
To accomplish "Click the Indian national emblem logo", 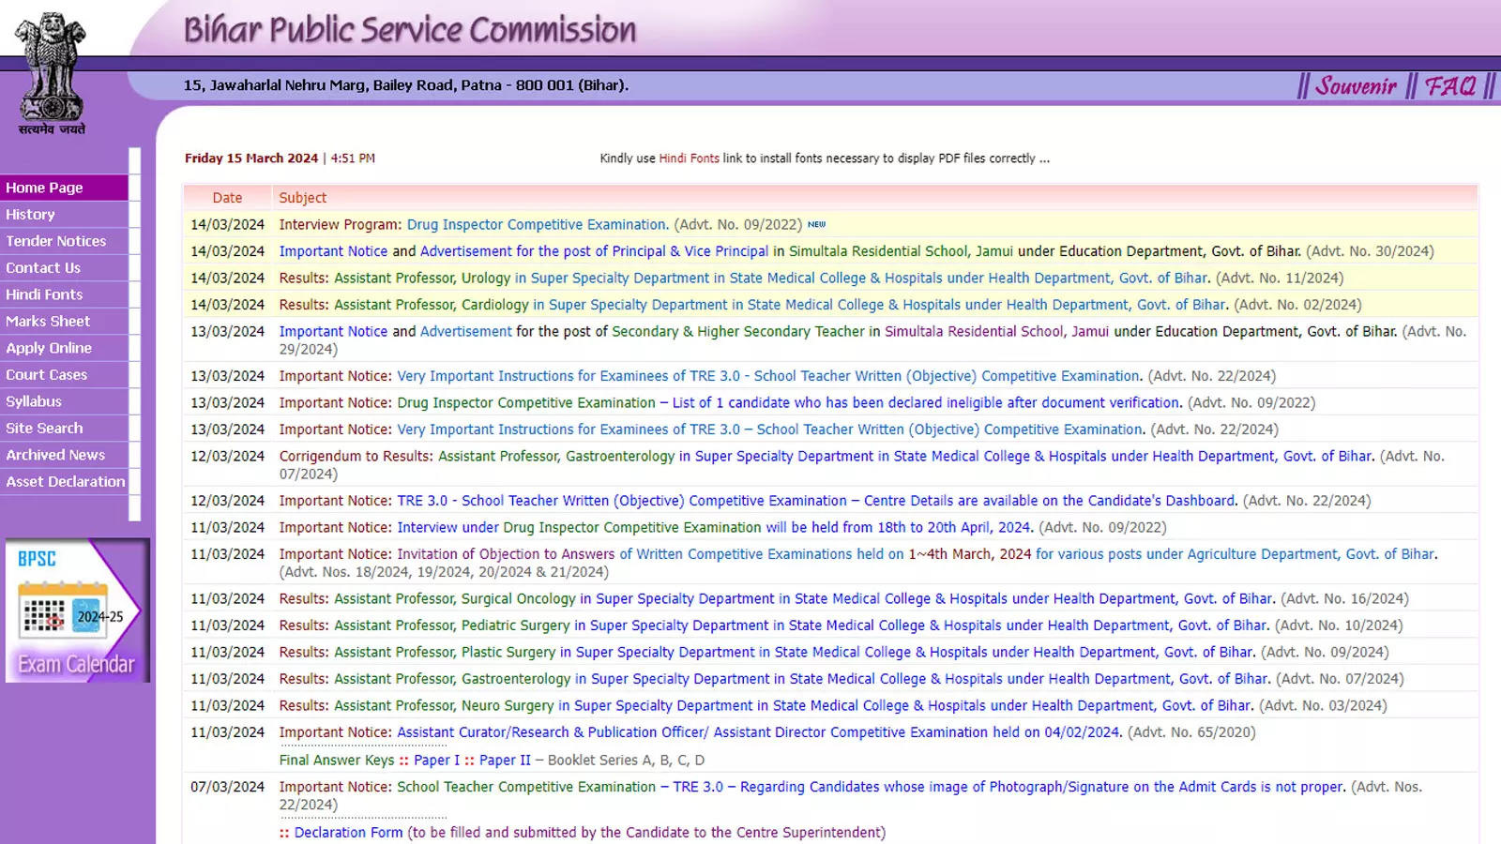I will click(52, 73).
